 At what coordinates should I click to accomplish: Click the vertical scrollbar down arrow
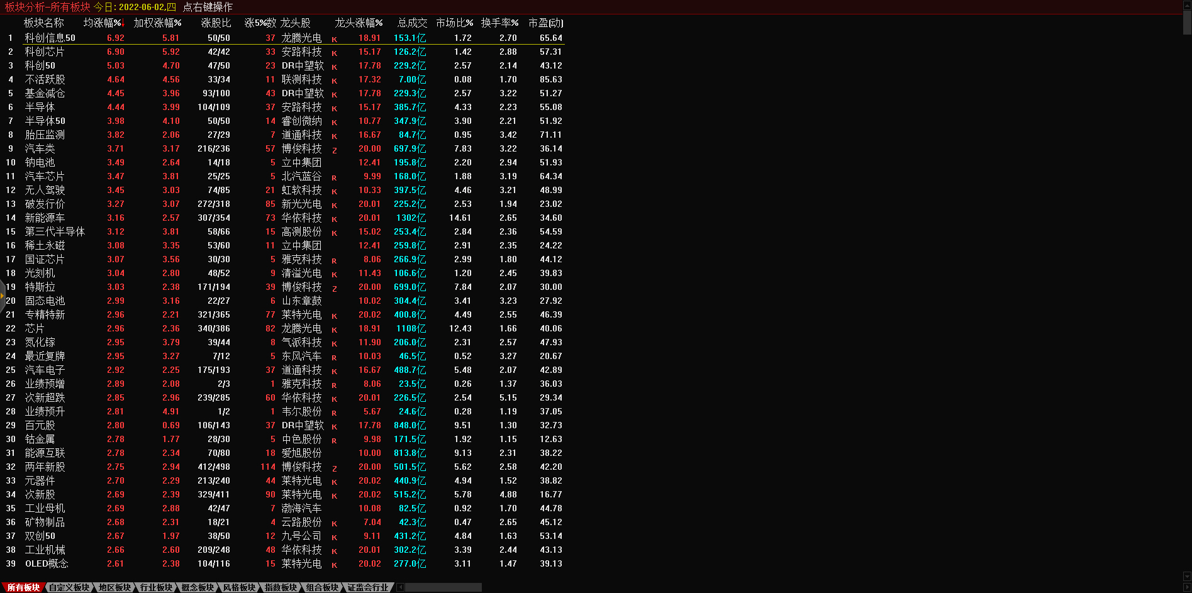click(x=1187, y=577)
